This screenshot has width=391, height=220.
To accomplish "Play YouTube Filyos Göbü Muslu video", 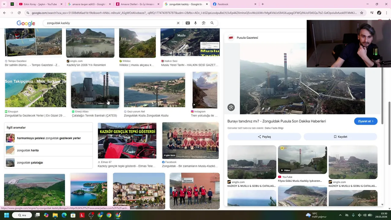I will [302, 159].
